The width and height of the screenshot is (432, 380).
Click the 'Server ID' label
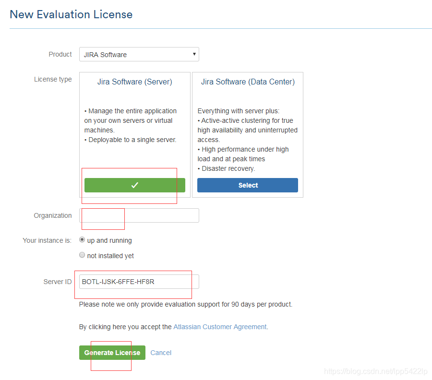tap(57, 282)
